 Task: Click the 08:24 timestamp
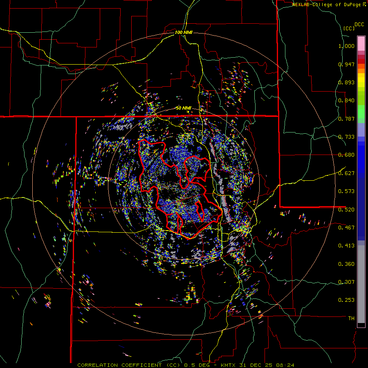click(x=285, y=365)
